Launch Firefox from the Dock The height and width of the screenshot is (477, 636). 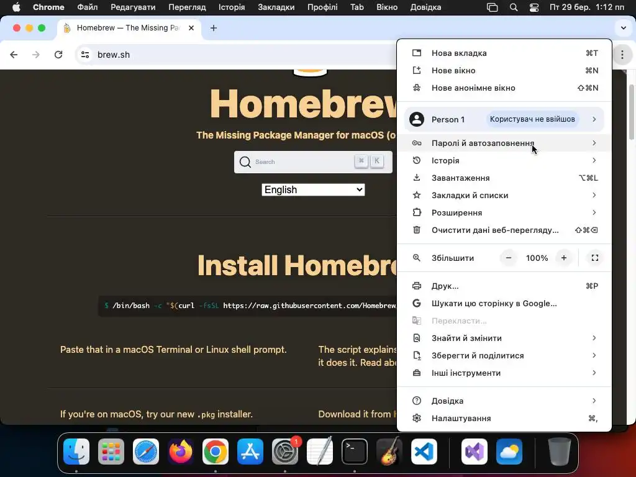click(181, 452)
